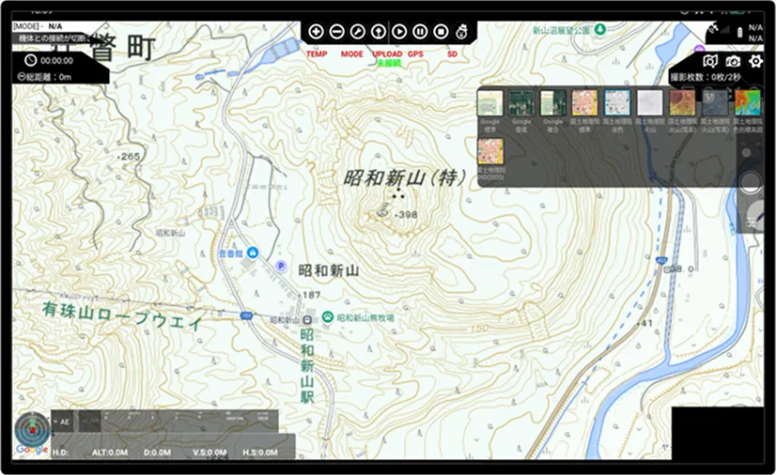Tap the 機体との接続が切断 warning message
Viewport: 776px width, 475px height.
click(x=54, y=38)
